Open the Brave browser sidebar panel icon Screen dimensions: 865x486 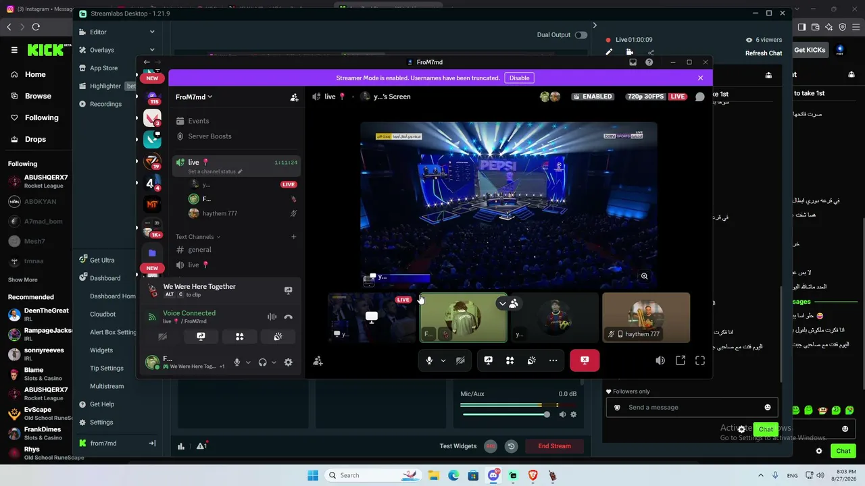point(801,27)
